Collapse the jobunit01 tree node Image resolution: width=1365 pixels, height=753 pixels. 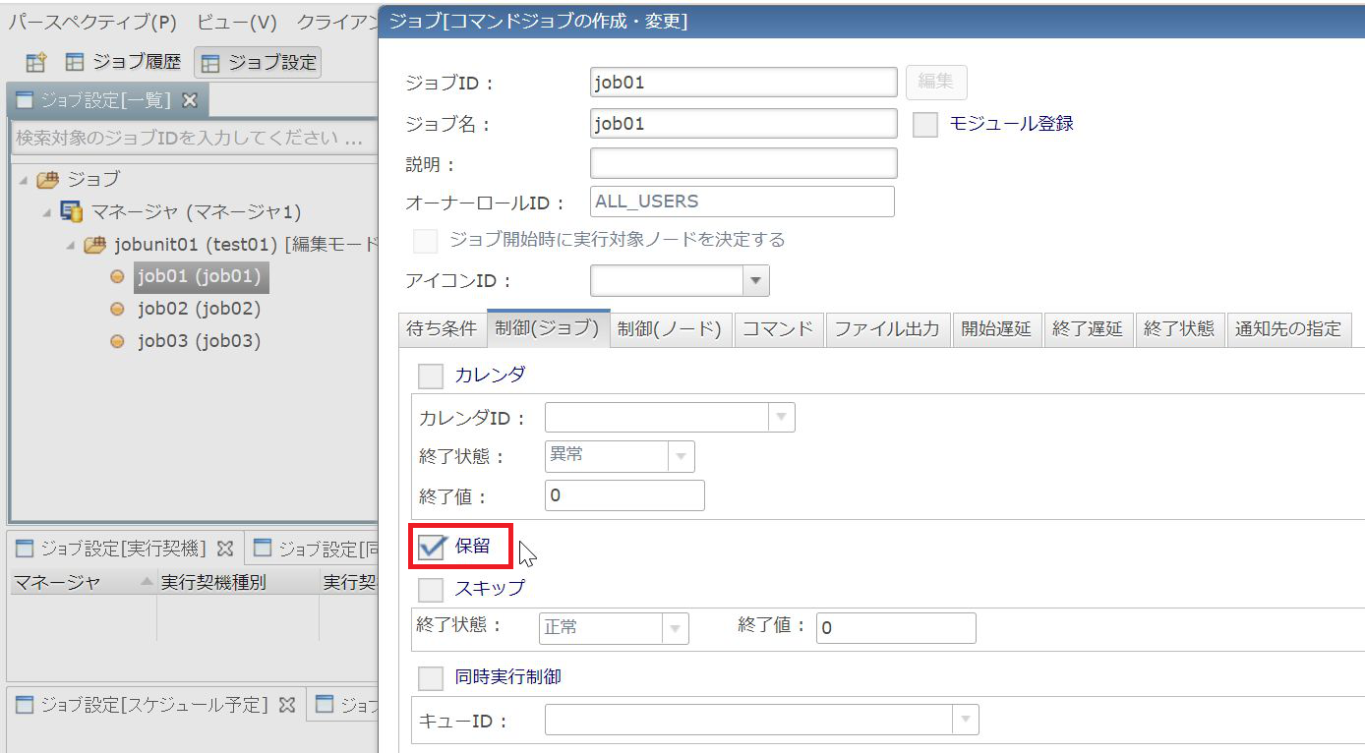pos(71,246)
